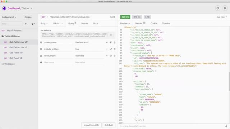Viewport: 230px width, 129px height.
Task: Open include_entities value type dropdown arrow
Action: pyautogui.click(x=107, y=49)
